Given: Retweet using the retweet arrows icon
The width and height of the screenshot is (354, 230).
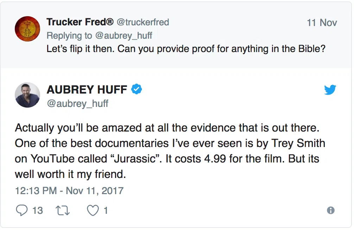Looking at the screenshot, I should coord(63,210).
